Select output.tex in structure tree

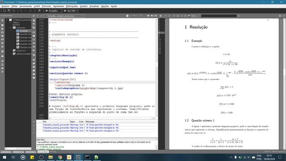[21, 51]
